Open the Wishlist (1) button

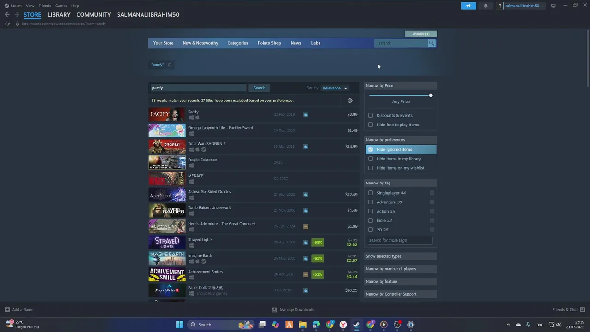tap(421, 34)
